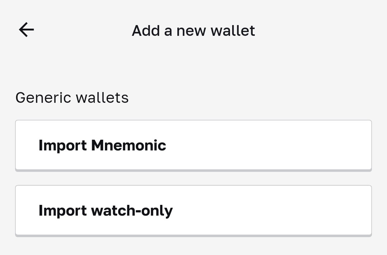
Task: Tap the Mnemonic import entry
Action: tap(193, 145)
